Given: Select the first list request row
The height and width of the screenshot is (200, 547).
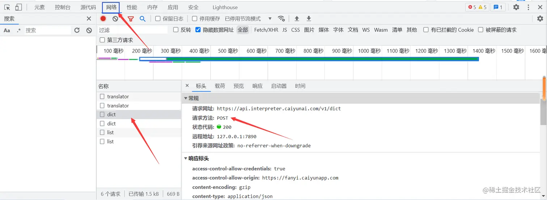Looking at the screenshot, I should 139,132.
